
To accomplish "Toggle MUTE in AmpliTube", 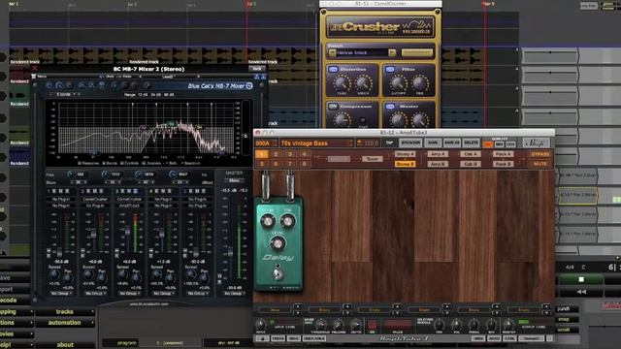I will point(539,164).
